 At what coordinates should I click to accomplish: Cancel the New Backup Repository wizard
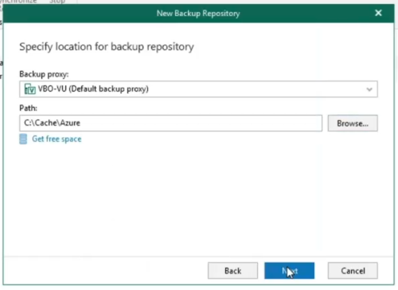pos(353,271)
